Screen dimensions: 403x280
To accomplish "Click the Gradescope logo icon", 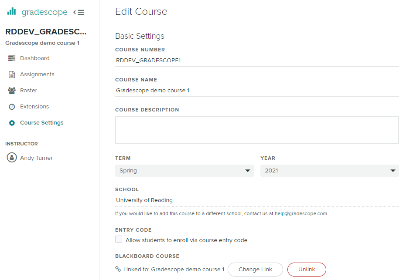I will 12,12.
